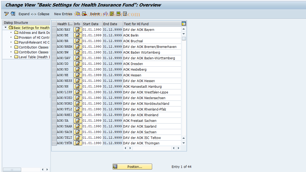Image resolution: width=306 pixels, height=172 pixels.
Task: Click the Delete entry toolbar icon
Action: 84,14
